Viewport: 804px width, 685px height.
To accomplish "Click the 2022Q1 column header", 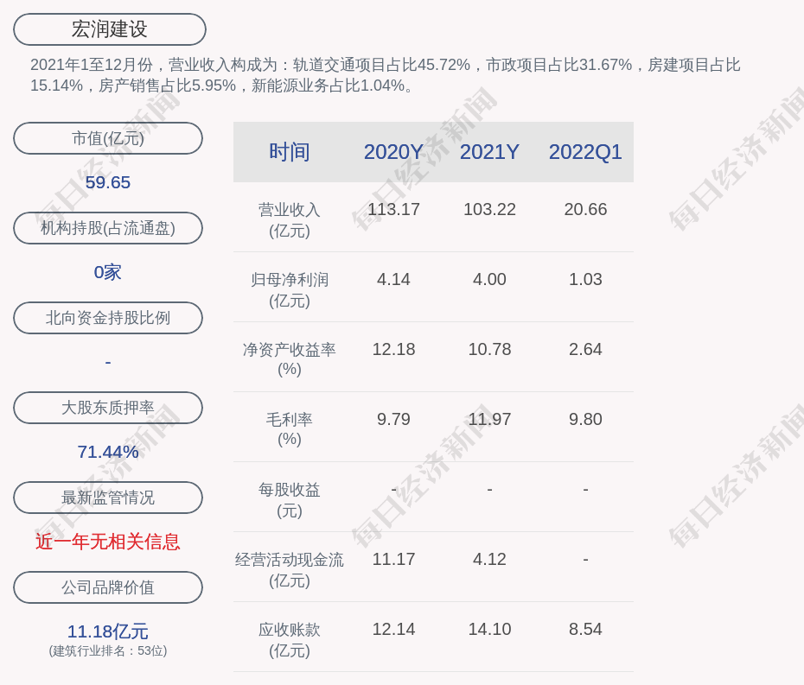I will coord(585,152).
